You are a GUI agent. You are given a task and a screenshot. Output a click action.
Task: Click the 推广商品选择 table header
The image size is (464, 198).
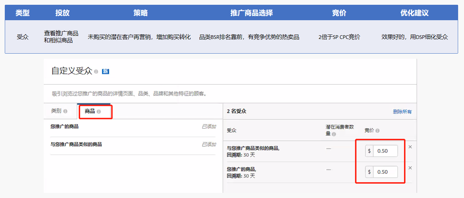[251, 13]
